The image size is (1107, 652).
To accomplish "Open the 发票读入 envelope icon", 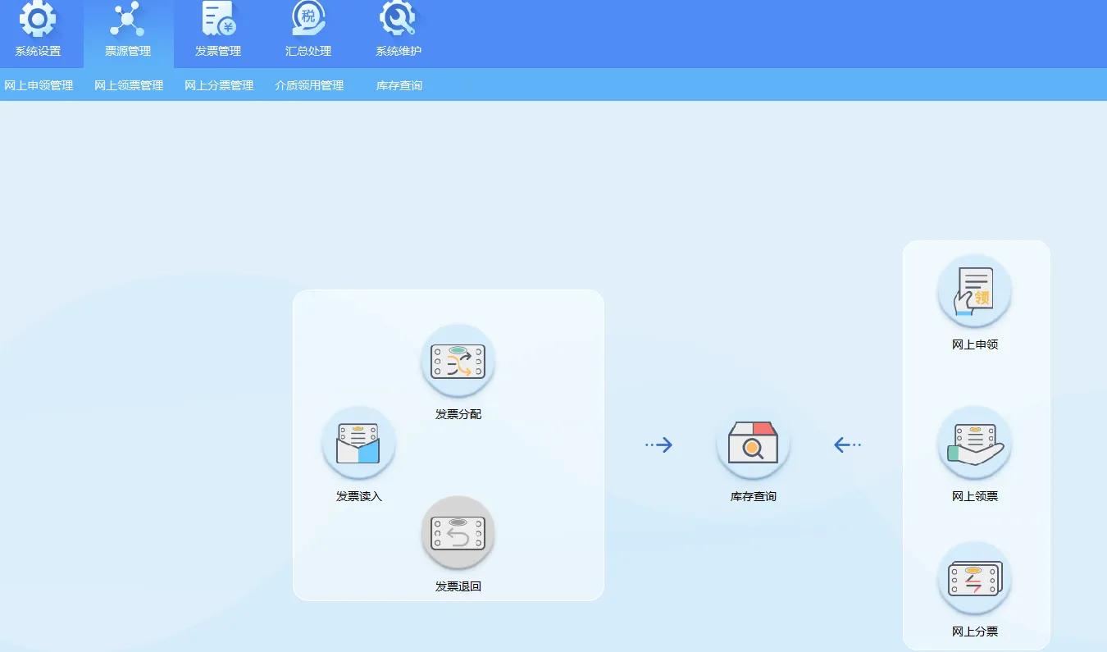I will point(359,443).
